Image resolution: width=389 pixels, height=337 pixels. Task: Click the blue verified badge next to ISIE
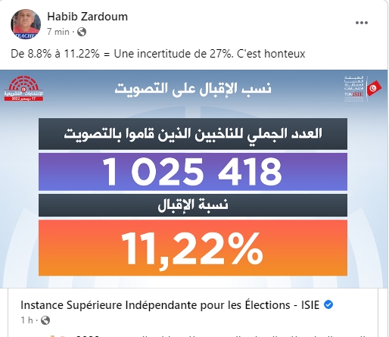[x=328, y=304]
